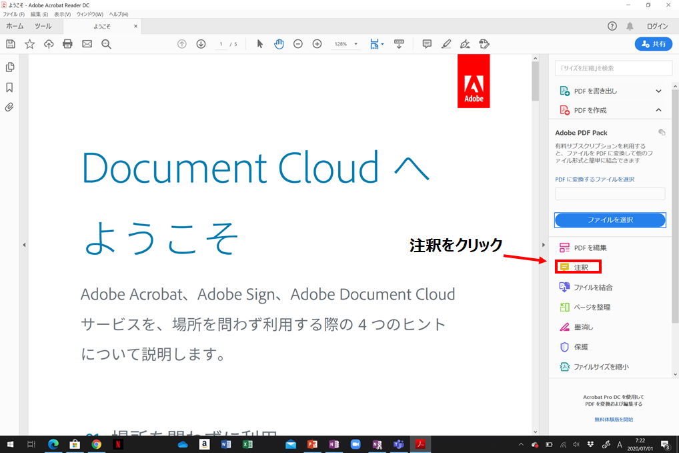Click the 共有 share button
Screen dimensions: 679x453
click(654, 44)
